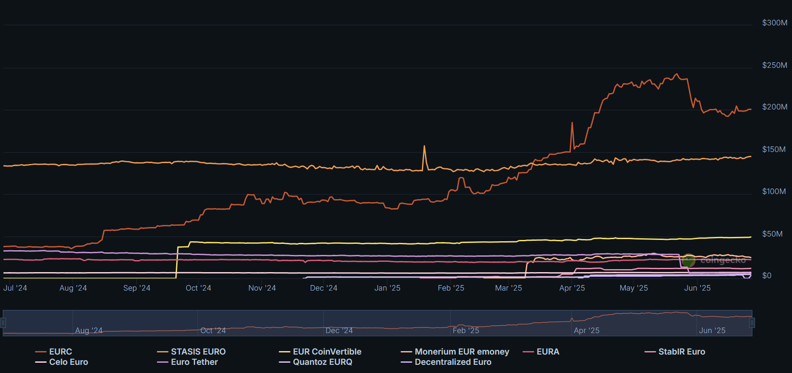Hide Quantoz EURQ series via legend
This screenshot has width=792, height=373.
tap(315, 362)
